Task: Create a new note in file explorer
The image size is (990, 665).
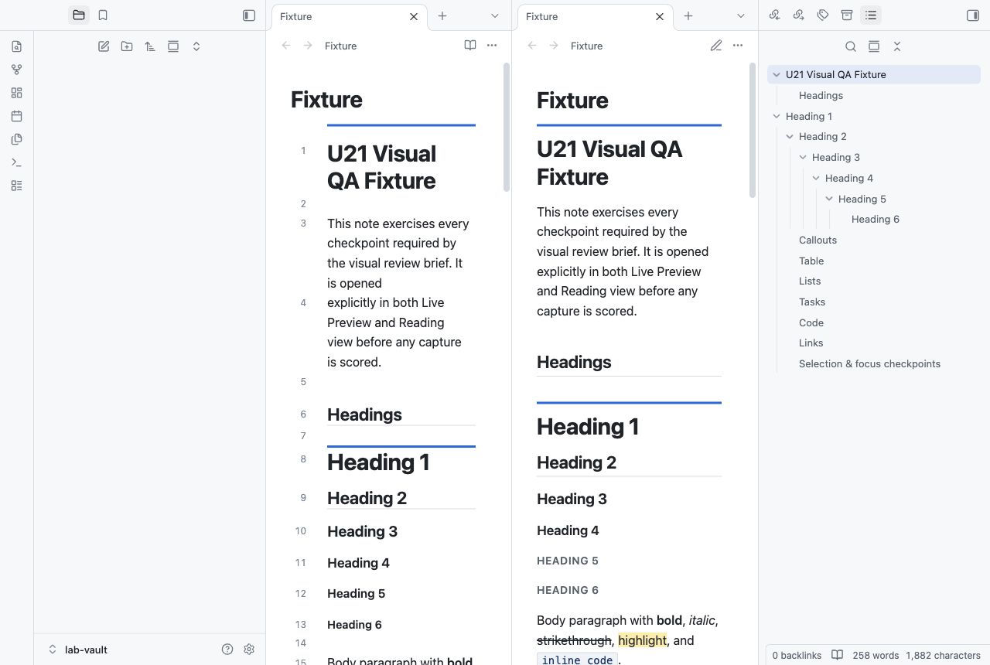Action: (104, 46)
